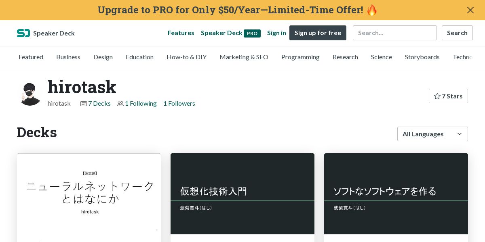Click the decks icon beside 7 Decks
This screenshot has width=485, height=242.
pyautogui.click(x=84, y=104)
